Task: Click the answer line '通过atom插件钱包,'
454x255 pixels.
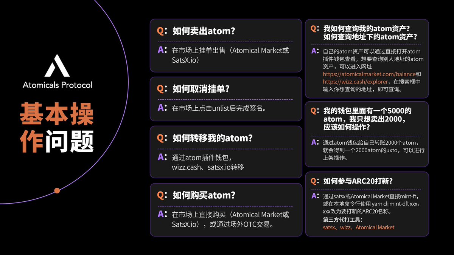Action: (201, 158)
